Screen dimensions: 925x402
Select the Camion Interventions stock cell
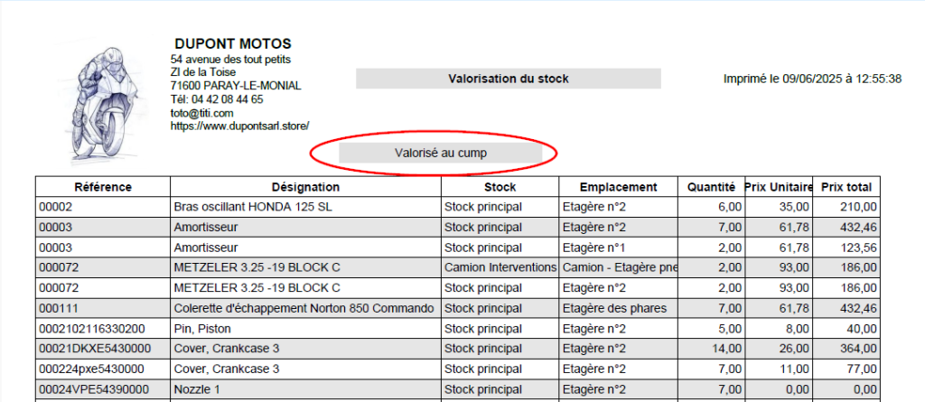point(500,267)
